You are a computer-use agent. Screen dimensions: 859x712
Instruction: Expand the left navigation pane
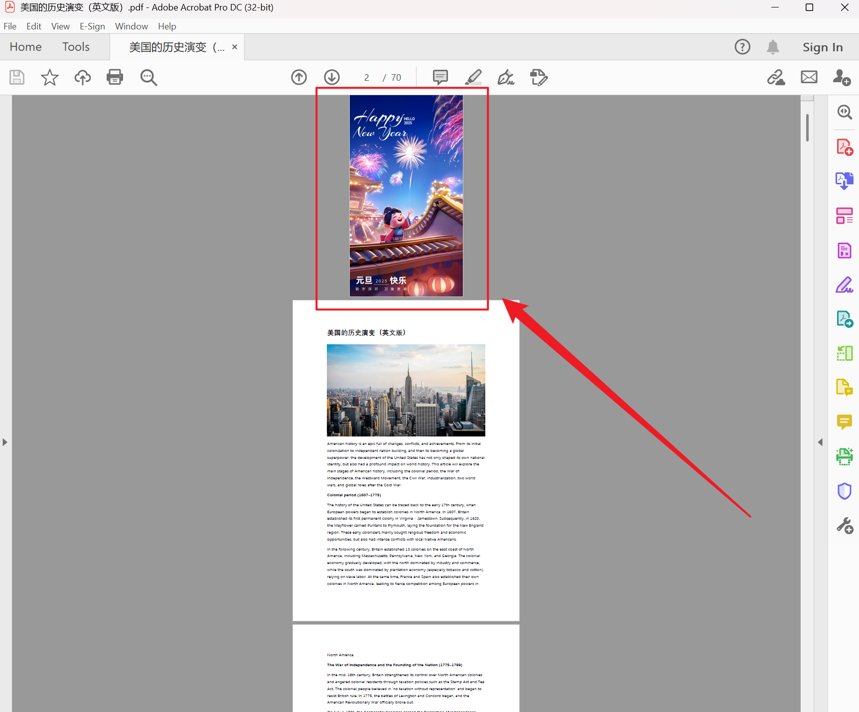tap(4, 441)
